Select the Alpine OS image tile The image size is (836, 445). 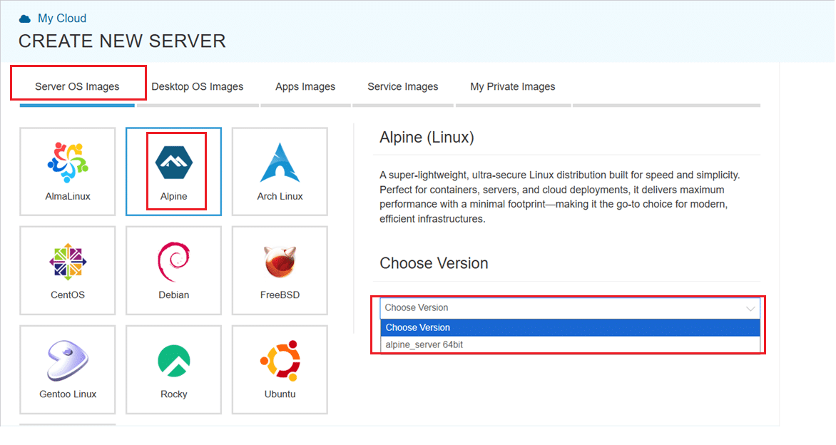click(174, 172)
